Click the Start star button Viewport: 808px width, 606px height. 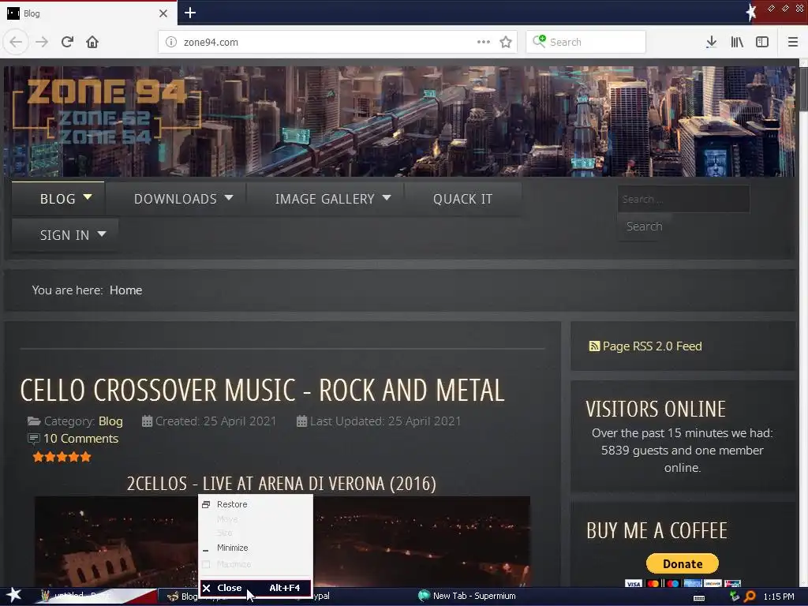tap(13, 596)
